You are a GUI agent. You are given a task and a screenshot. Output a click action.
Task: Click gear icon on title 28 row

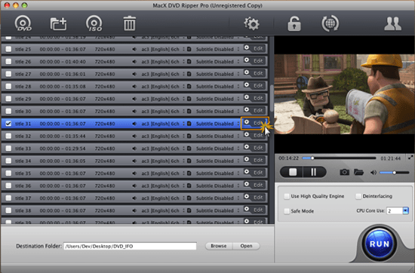[247, 85]
